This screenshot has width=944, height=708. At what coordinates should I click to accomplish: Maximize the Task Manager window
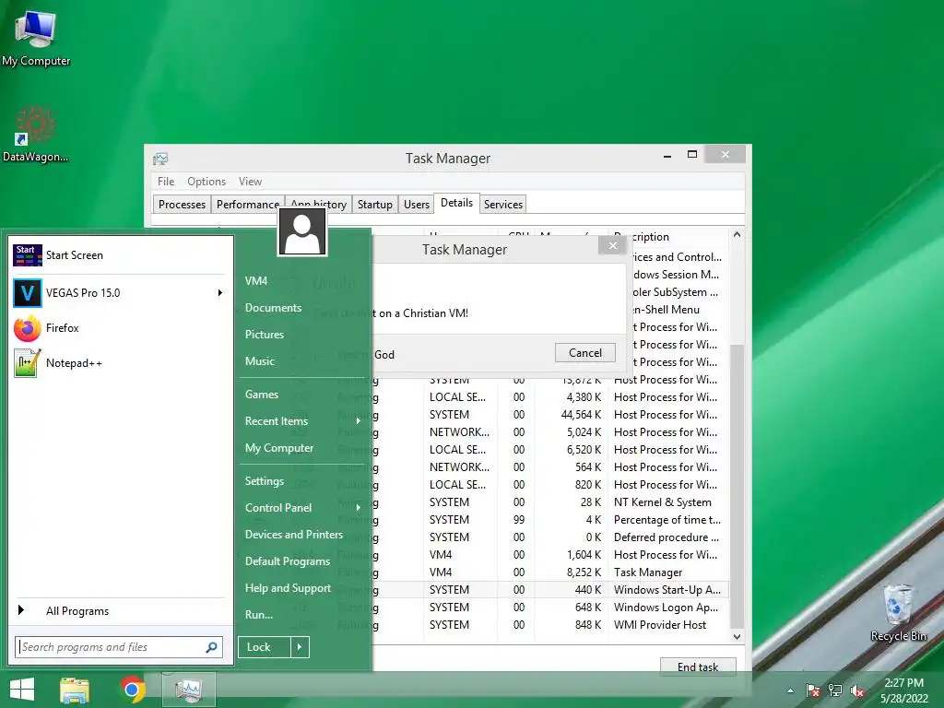pyautogui.click(x=692, y=154)
